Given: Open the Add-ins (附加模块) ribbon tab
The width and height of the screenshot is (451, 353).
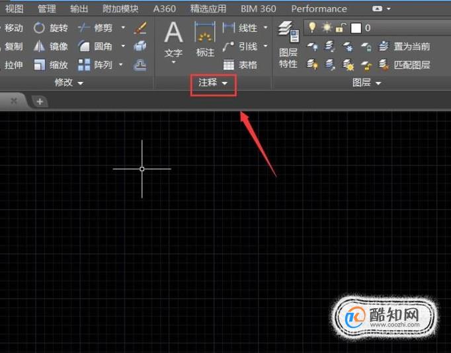Looking at the screenshot, I should 120,9.
